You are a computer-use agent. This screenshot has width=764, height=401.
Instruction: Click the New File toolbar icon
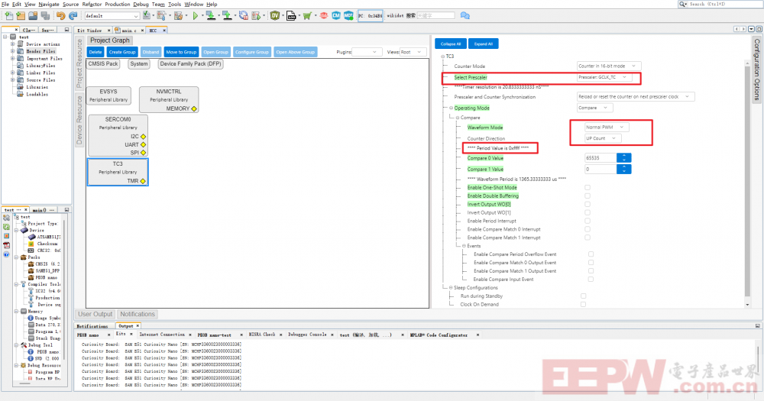tap(9, 15)
